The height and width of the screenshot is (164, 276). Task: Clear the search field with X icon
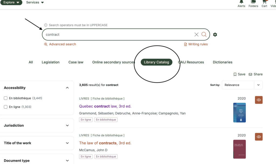[196, 34]
